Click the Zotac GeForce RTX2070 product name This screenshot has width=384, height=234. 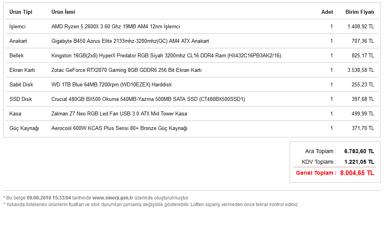127,70
